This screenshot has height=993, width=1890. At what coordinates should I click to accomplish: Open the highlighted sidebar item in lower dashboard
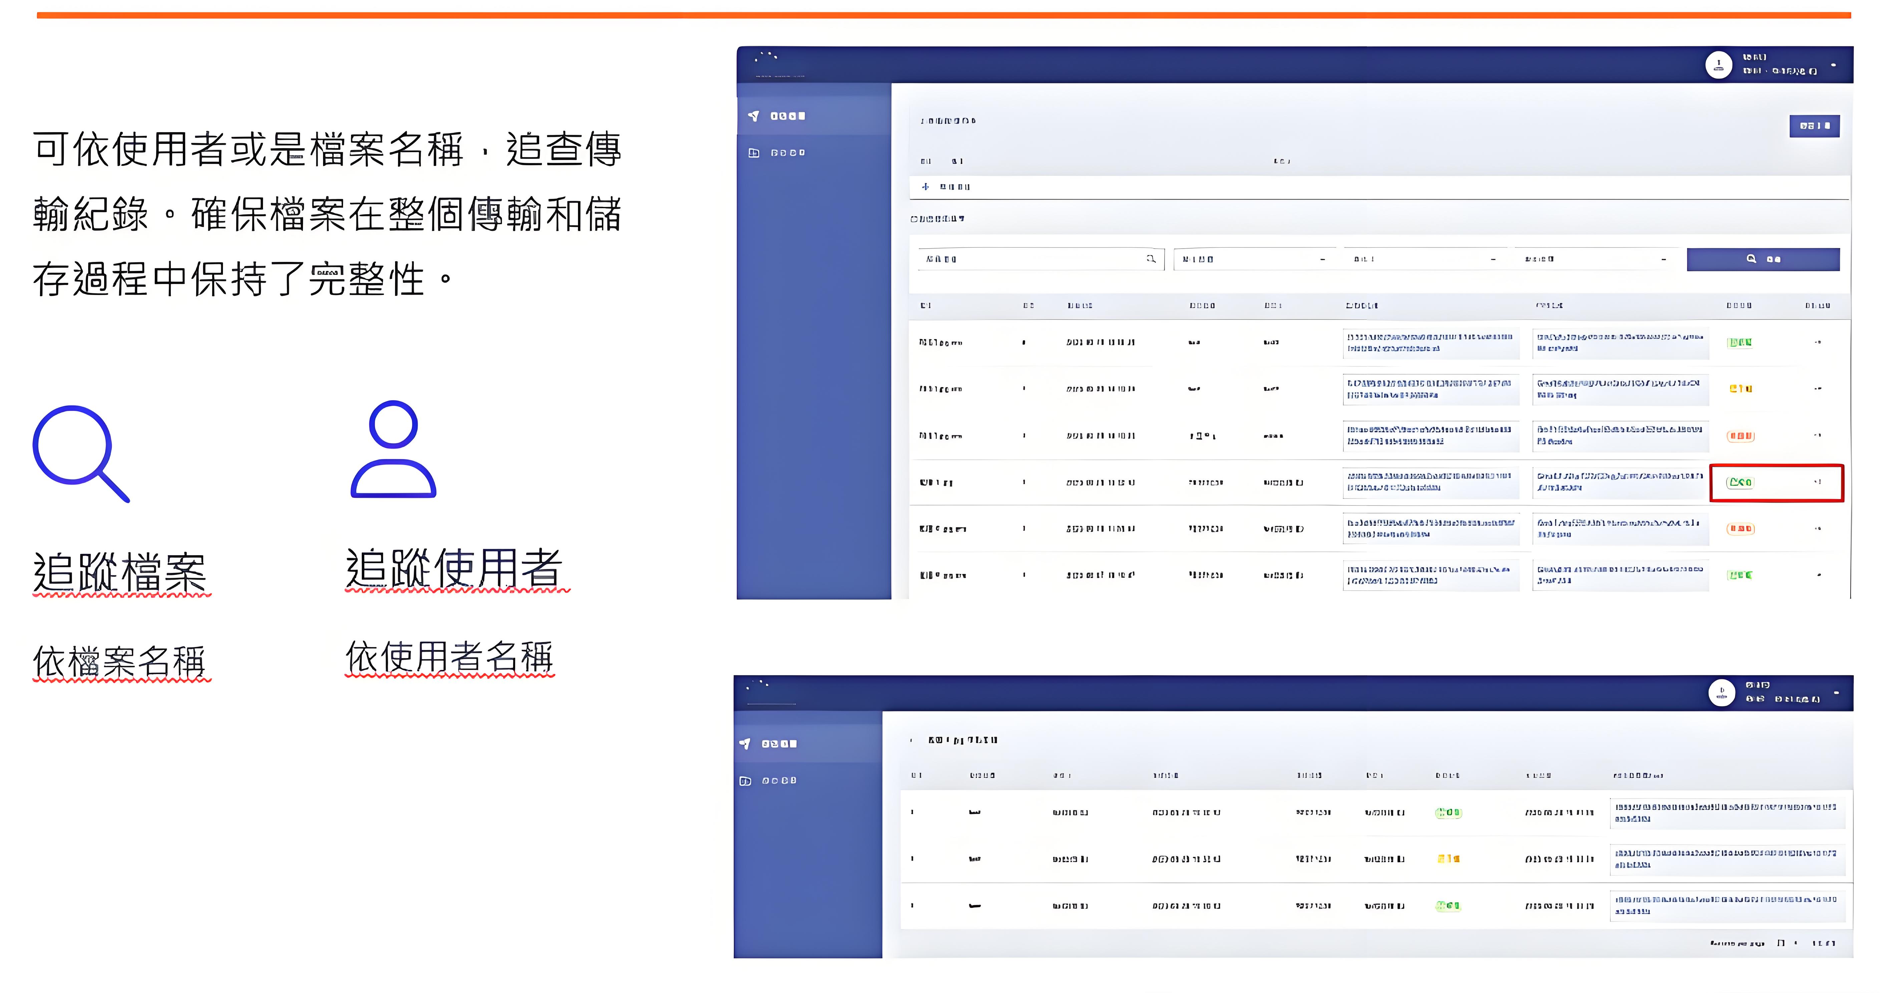pos(808,743)
